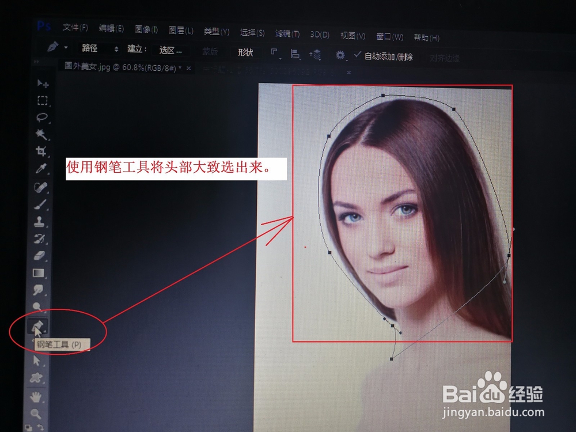Select the Rectangular Marquee tool
This screenshot has height=432, width=576.
[x=43, y=100]
